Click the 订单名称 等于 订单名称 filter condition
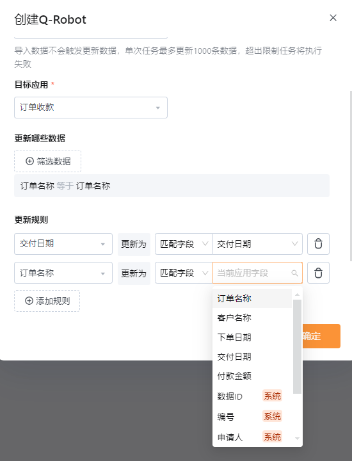 (65, 186)
